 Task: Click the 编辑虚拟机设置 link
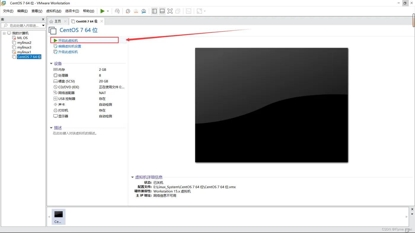[70, 46]
